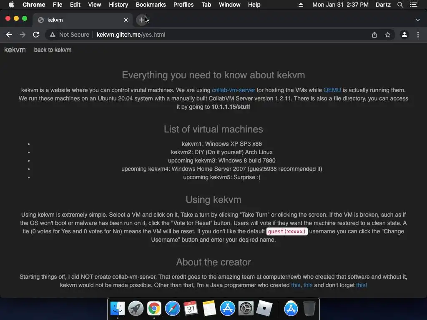The height and width of the screenshot is (320, 427).
Task: Open the Edit menu
Action: (x=75, y=5)
